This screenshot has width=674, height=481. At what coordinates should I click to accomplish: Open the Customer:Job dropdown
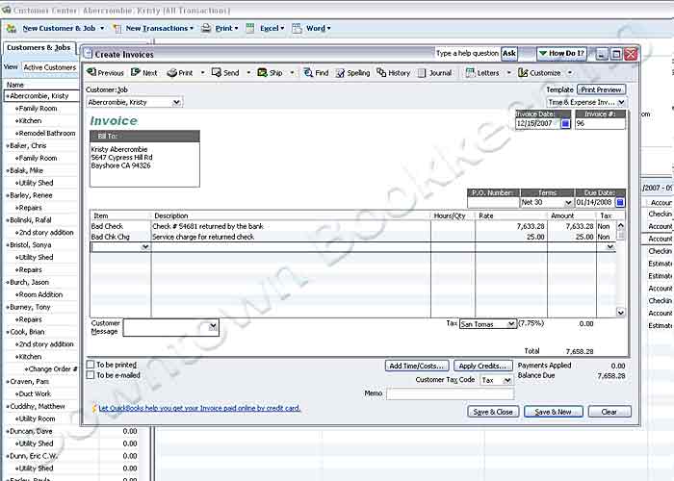pos(176,102)
